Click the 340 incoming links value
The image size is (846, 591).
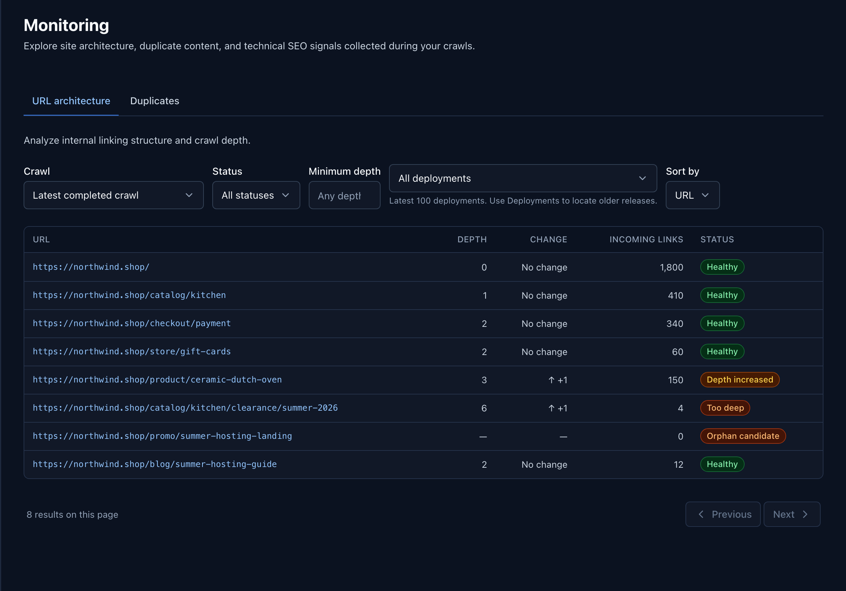click(675, 324)
